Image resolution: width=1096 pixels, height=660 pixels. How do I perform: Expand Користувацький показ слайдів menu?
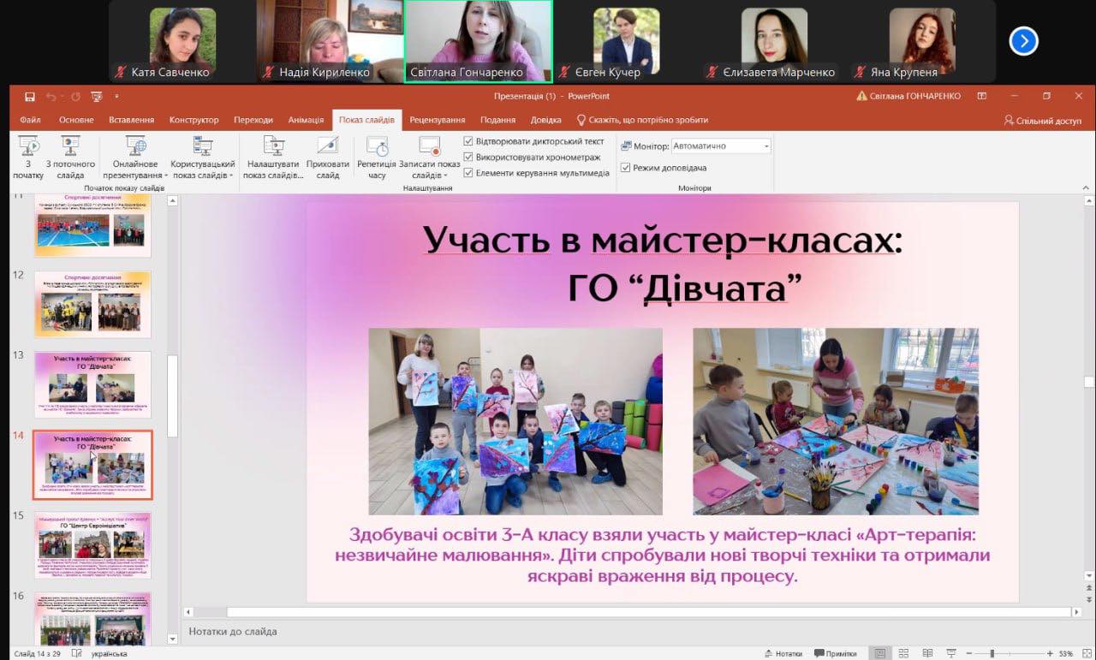click(x=203, y=158)
